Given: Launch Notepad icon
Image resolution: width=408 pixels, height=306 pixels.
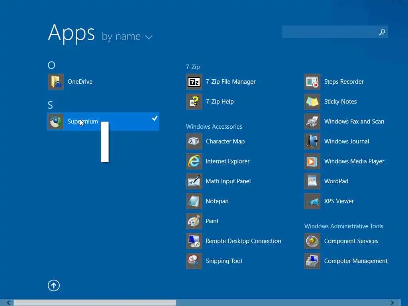Looking at the screenshot, I should [194, 201].
